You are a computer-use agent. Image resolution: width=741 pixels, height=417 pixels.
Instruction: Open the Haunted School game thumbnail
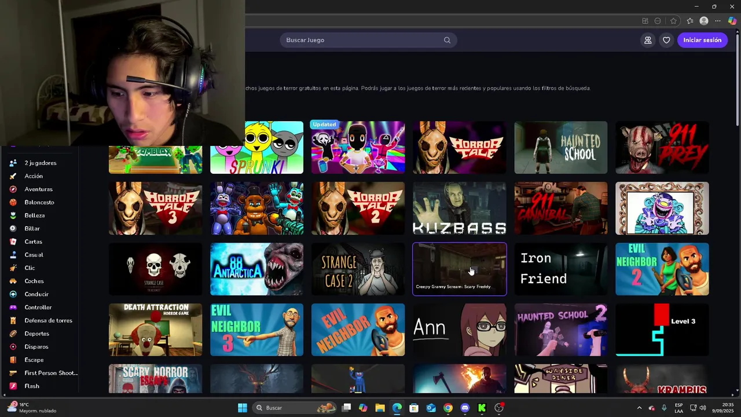[560, 147]
